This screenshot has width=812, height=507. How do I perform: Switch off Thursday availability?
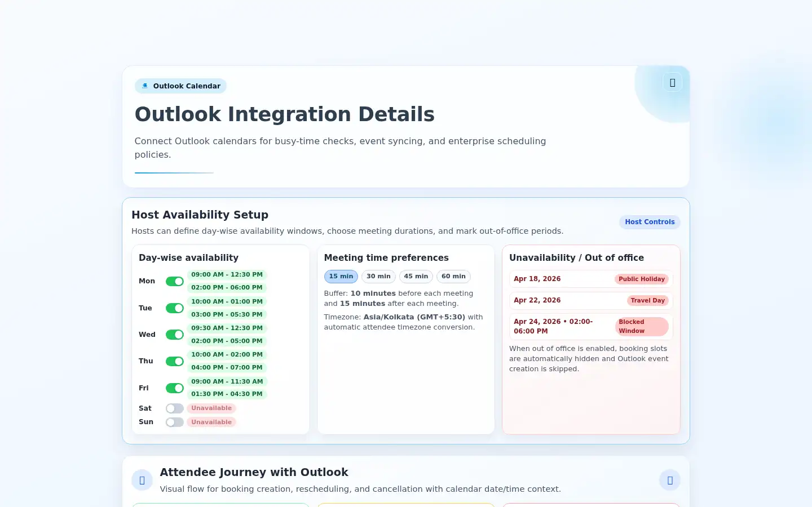(175, 361)
